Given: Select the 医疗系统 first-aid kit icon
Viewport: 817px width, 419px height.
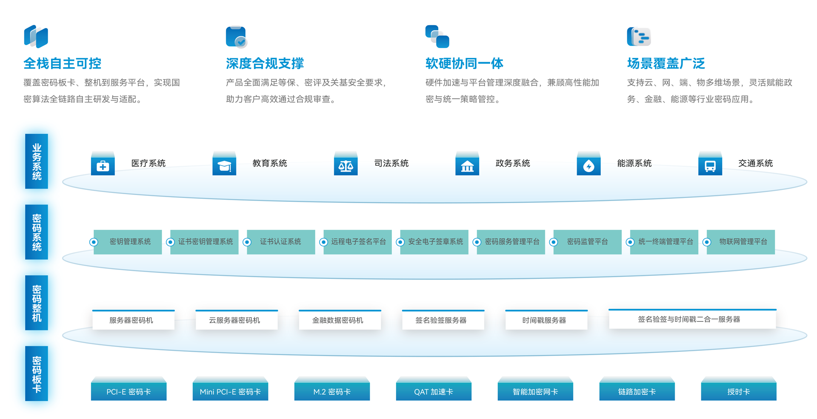Looking at the screenshot, I should point(103,164).
